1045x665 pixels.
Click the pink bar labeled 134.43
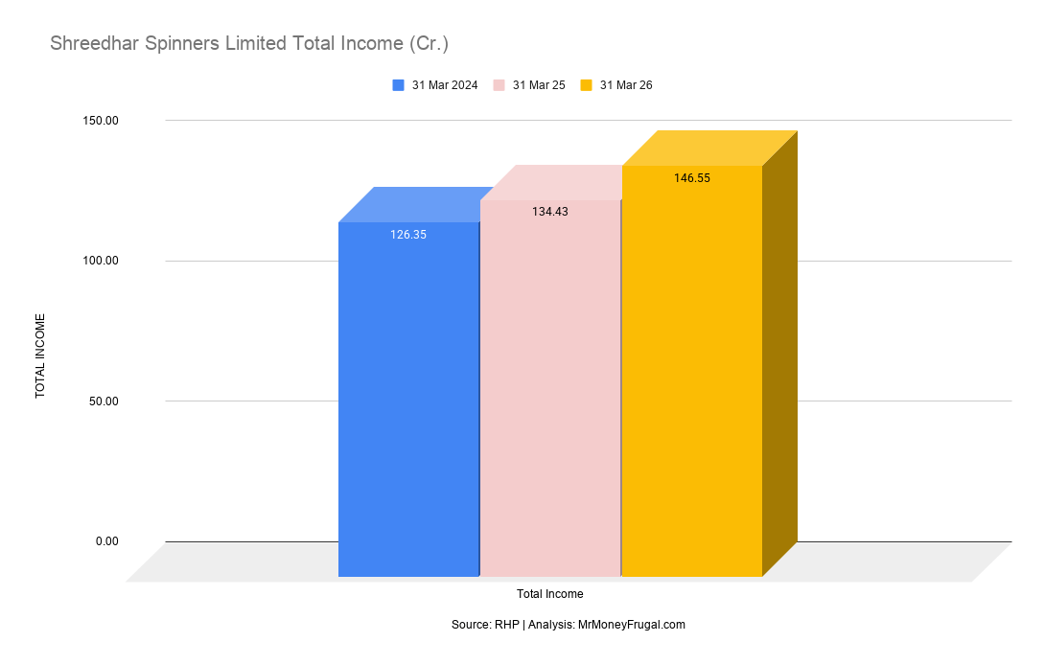coord(550,388)
